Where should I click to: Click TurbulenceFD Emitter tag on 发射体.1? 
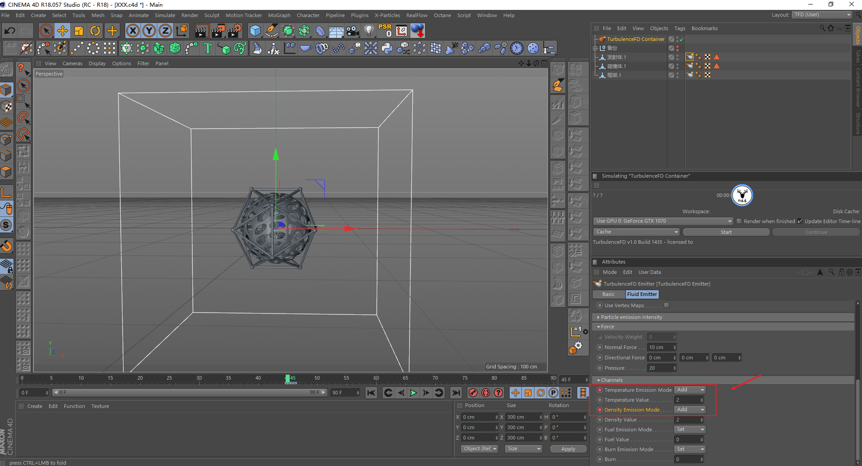click(x=689, y=57)
